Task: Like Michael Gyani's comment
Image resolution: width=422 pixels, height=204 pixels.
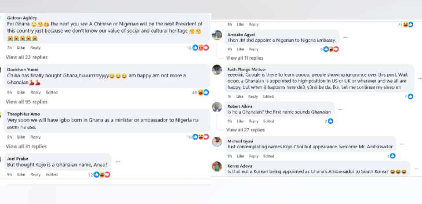Action: point(240,156)
